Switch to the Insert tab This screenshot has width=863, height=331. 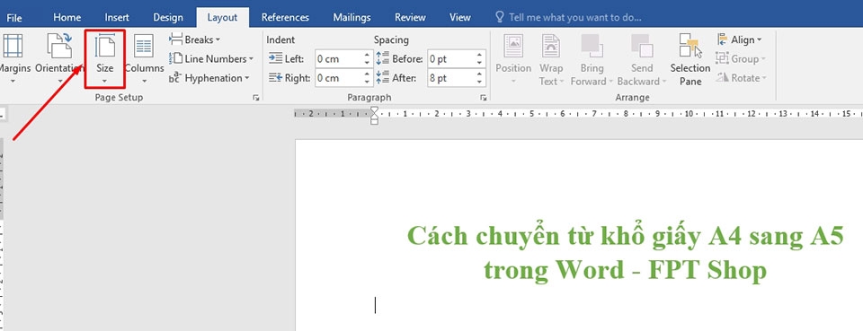(x=117, y=18)
